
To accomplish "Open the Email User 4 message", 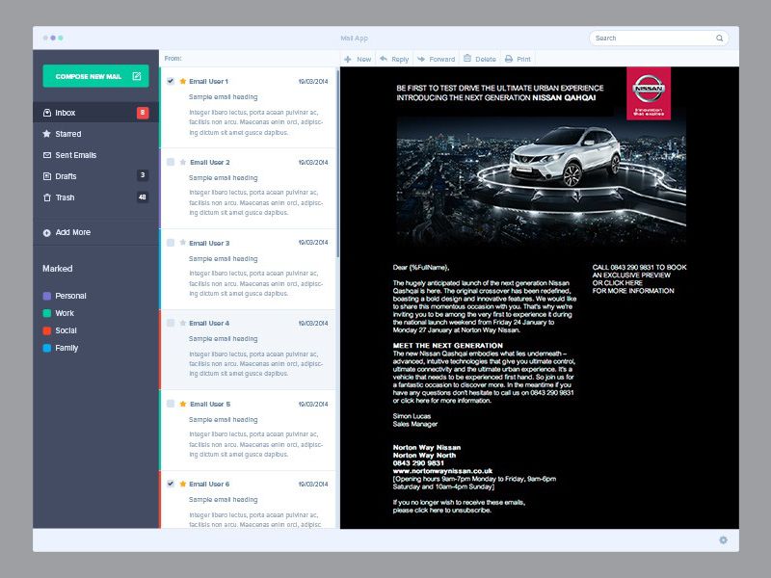I will pyautogui.click(x=249, y=350).
